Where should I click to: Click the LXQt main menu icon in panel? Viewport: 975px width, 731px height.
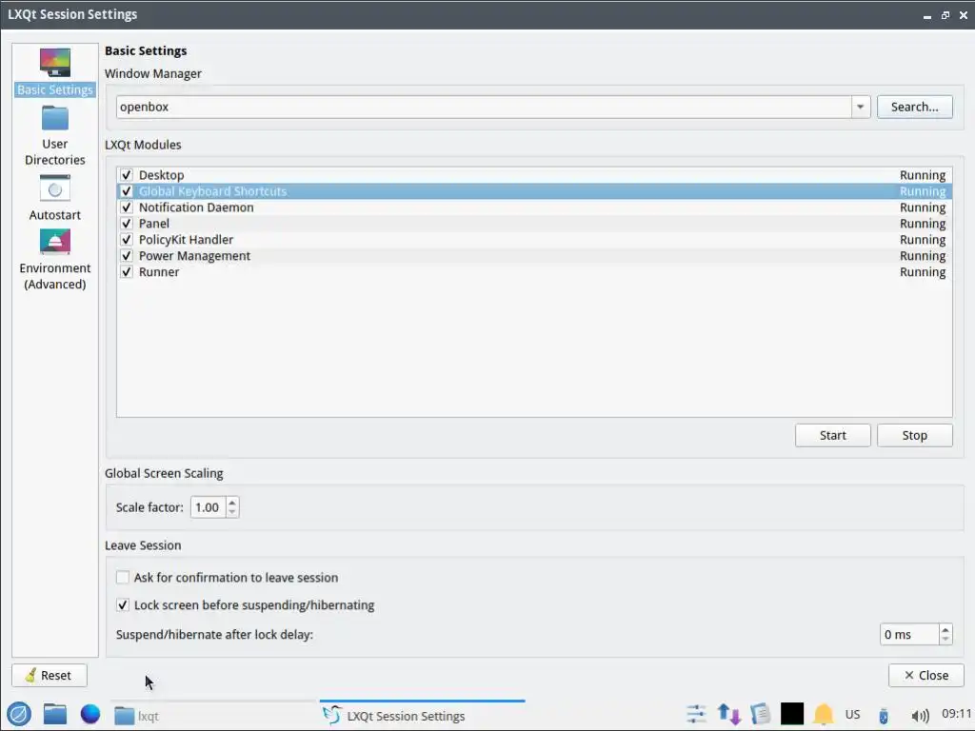(19, 714)
